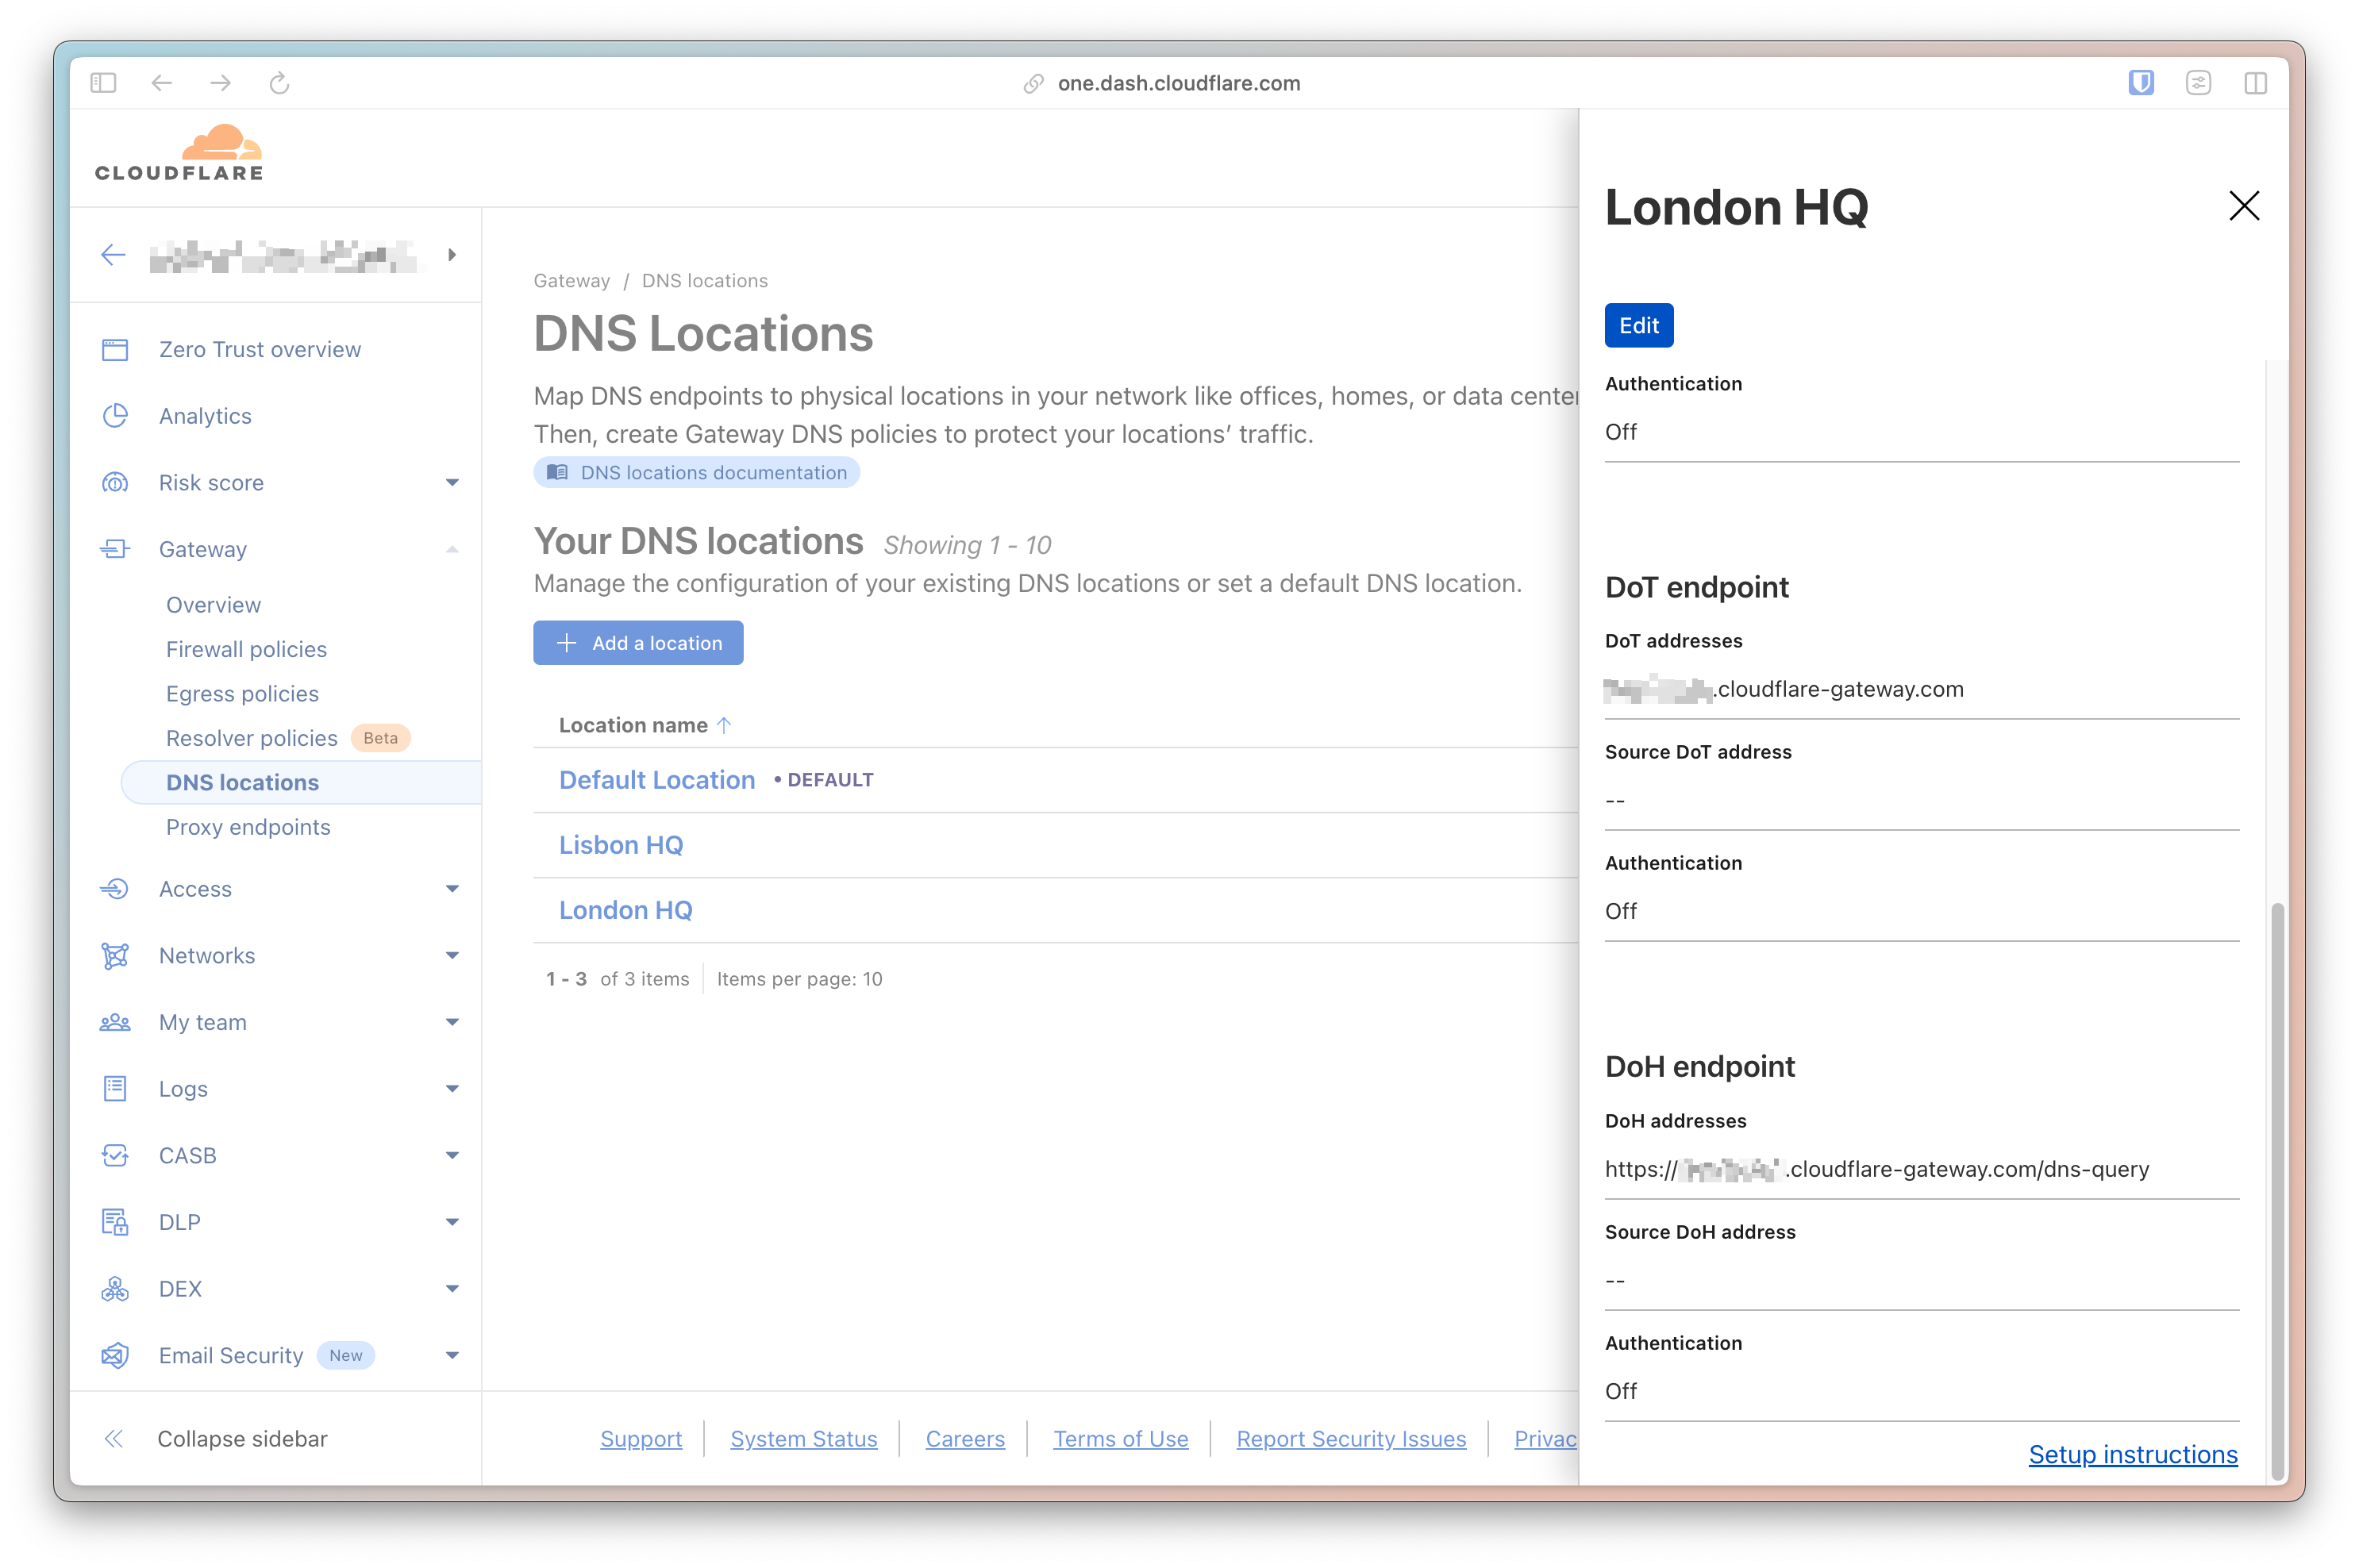Click the Gateway breadcrumb link
Image resolution: width=2359 pixels, height=1568 pixels.
pyautogui.click(x=571, y=281)
